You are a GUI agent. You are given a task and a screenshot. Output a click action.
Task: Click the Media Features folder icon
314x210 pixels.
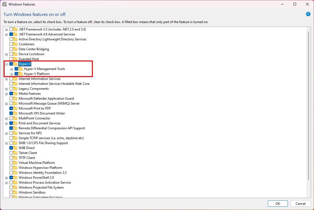click(15, 94)
